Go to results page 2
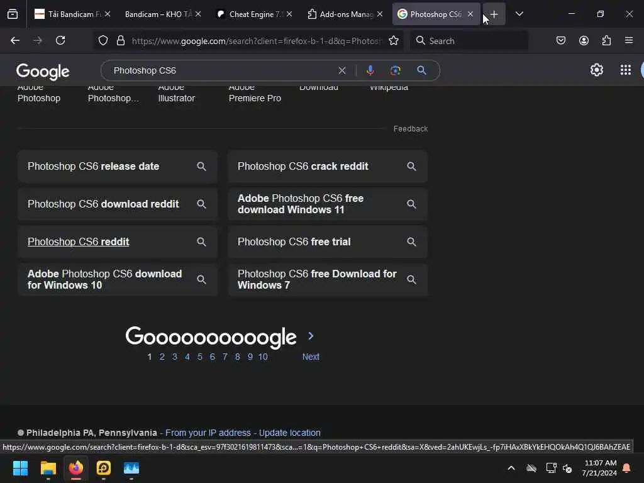This screenshot has height=483, width=644. point(162,357)
